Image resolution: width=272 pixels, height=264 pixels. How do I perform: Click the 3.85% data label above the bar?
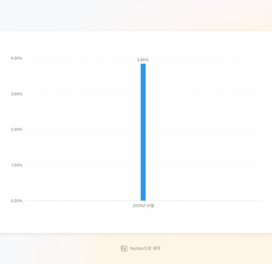click(143, 60)
